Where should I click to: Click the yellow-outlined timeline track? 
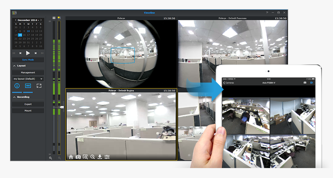pyautogui.click(x=59, y=88)
